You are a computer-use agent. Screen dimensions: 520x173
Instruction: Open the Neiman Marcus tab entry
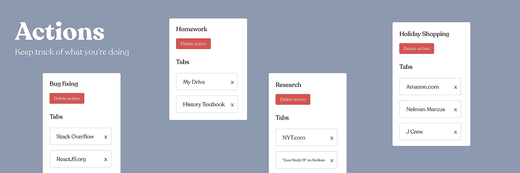430,109
